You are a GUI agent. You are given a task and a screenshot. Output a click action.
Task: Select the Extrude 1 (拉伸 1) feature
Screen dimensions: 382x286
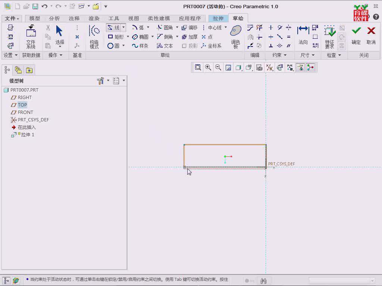(x=28, y=135)
